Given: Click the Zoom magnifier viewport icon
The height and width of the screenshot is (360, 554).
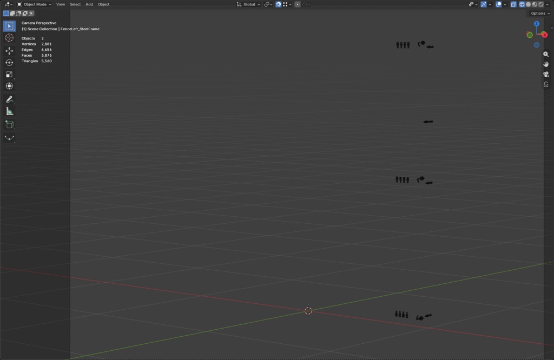Looking at the screenshot, I should 546,55.
